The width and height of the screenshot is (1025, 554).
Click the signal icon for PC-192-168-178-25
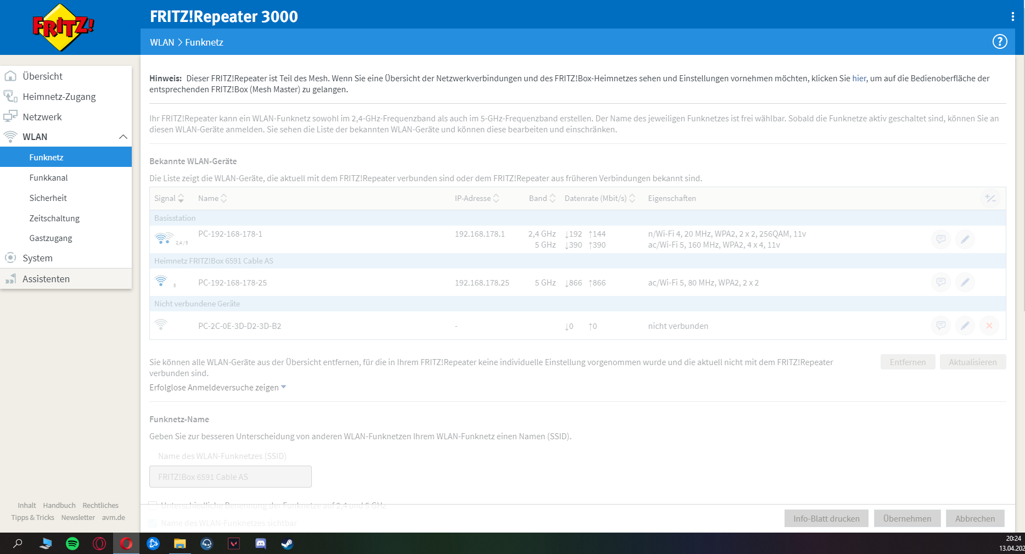[x=161, y=282]
